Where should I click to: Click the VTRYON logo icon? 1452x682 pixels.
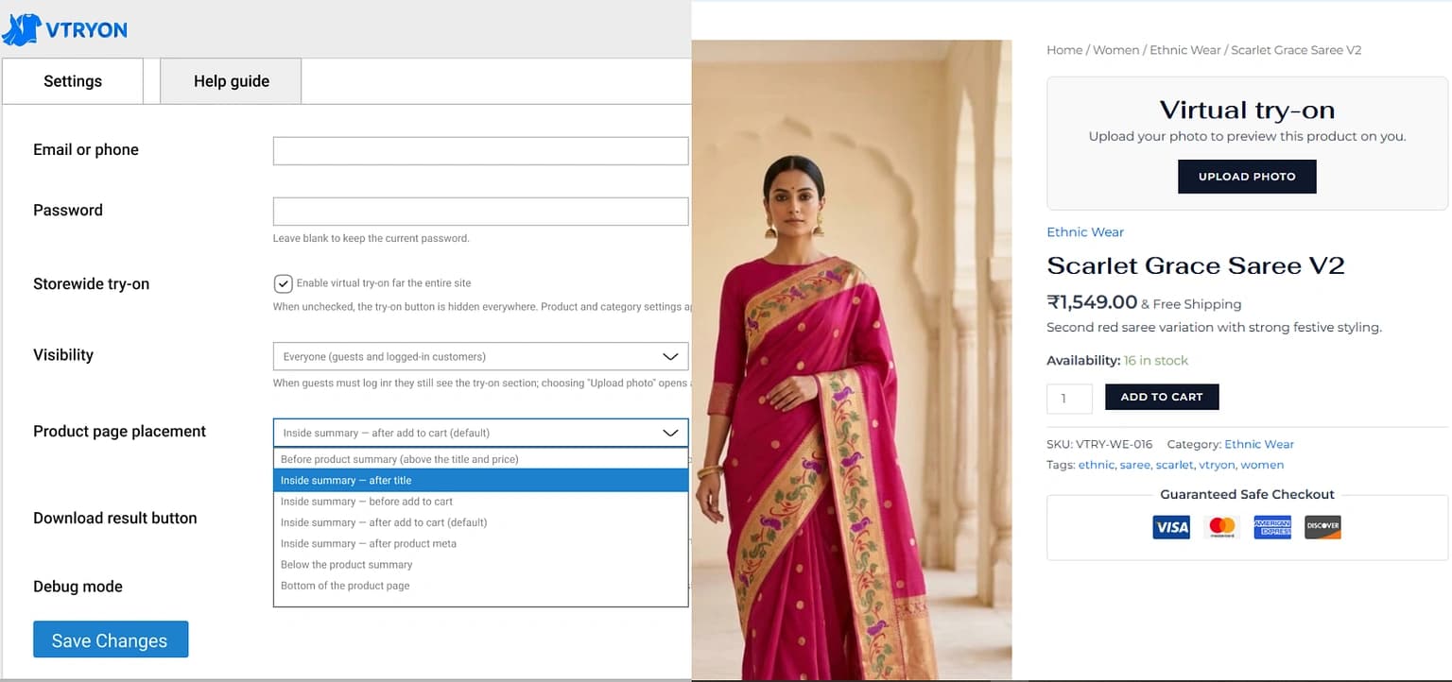[x=21, y=29]
